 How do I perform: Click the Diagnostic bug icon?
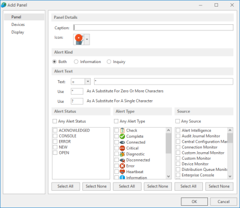tap(122, 154)
